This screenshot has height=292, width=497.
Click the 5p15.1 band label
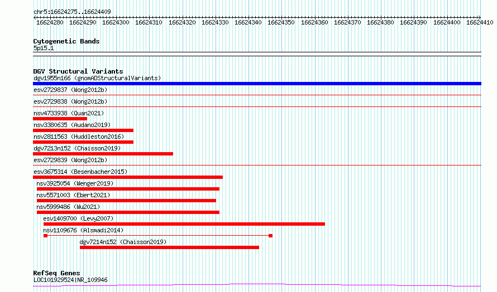point(44,48)
